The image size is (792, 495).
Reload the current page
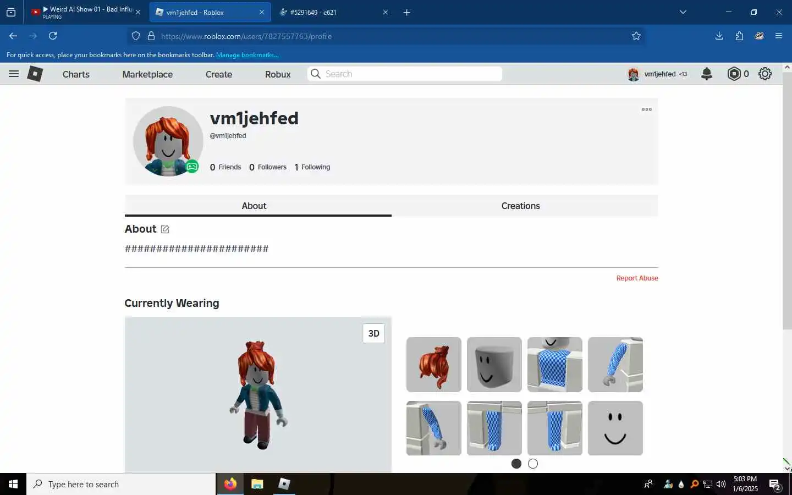(53, 36)
